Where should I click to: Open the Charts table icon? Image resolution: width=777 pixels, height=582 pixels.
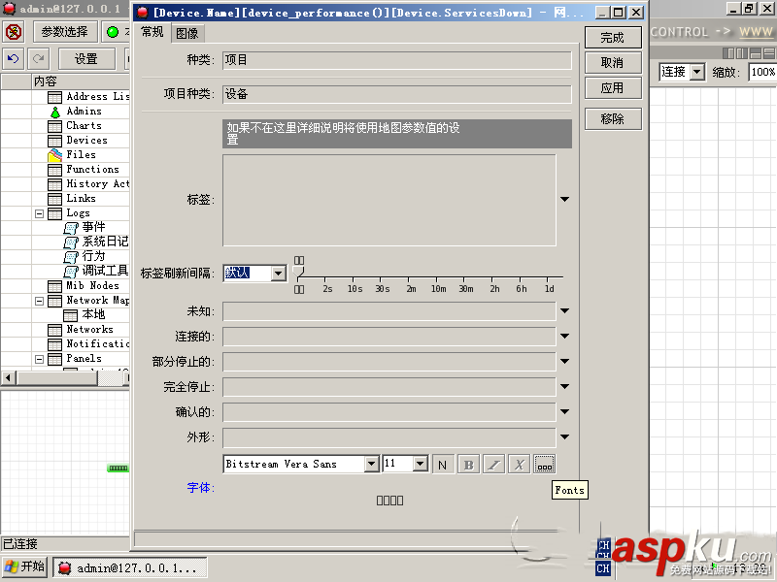(x=54, y=126)
